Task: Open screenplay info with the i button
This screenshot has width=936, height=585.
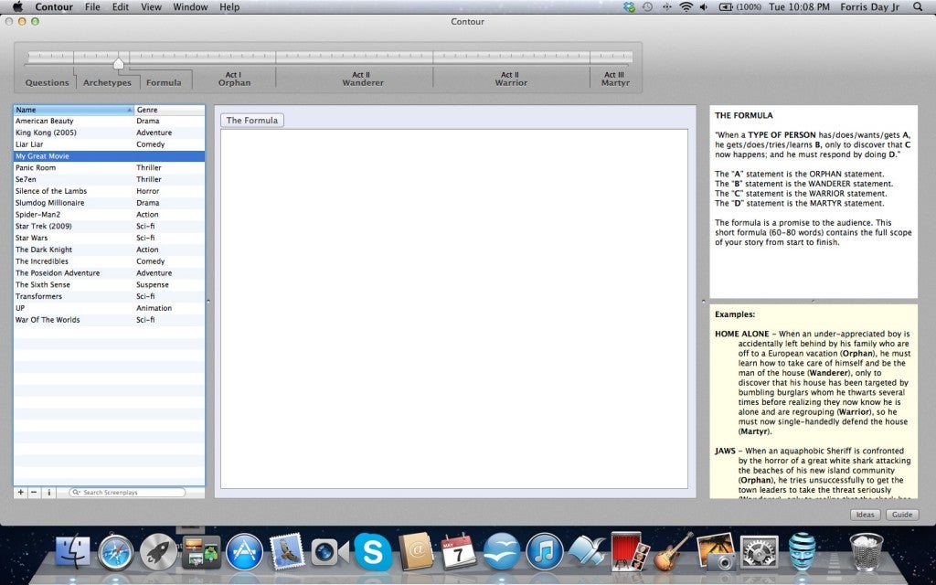Action: pyautogui.click(x=49, y=493)
